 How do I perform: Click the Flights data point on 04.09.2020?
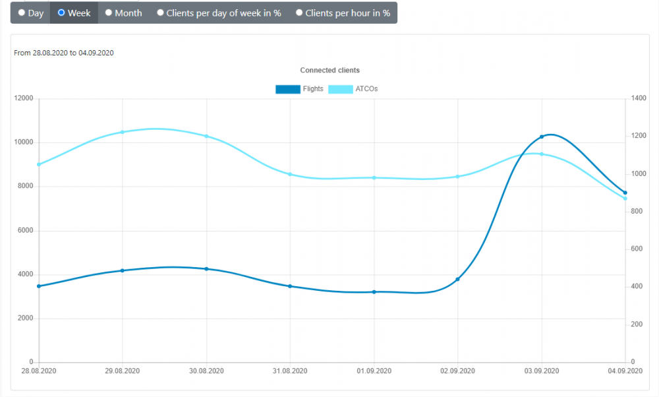625,193
